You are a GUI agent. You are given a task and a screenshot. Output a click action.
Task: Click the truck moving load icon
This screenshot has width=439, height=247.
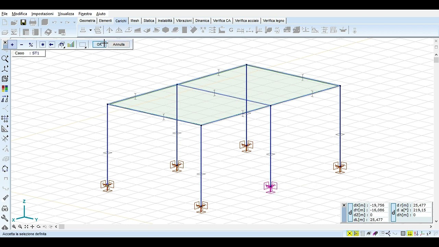click(287, 30)
